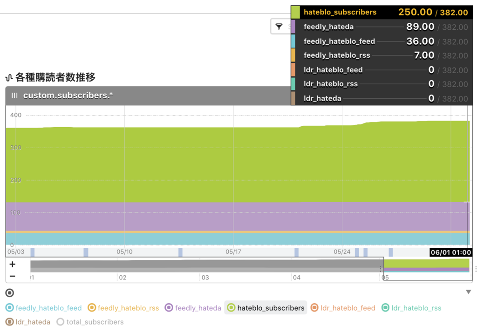Toggle feedly_hateblo_feed series visibility
The height and width of the screenshot is (333, 477).
point(44,308)
